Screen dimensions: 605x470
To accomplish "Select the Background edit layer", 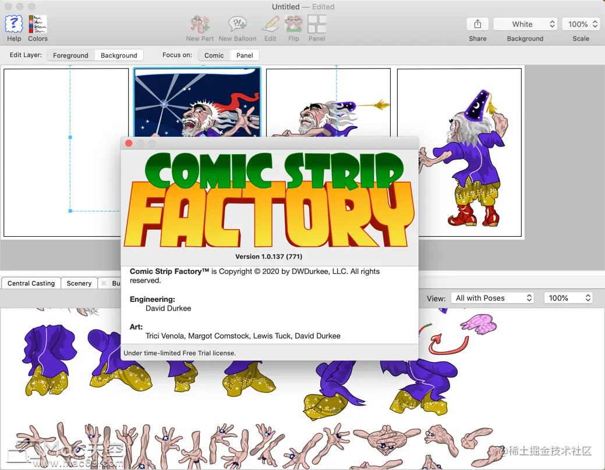I will tap(119, 55).
